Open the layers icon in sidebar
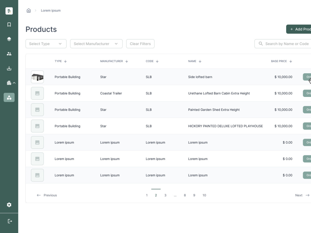This screenshot has height=233, width=311. [x=9, y=39]
